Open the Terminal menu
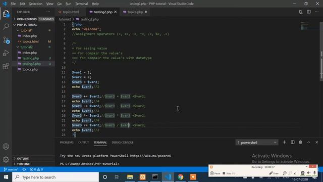The image size is (323, 182). 81,4
